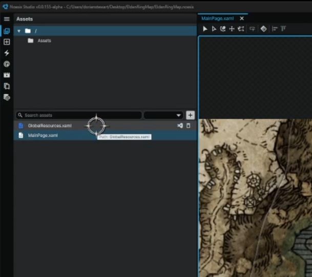Select GlobalResources.xaml in asset list

click(105, 126)
